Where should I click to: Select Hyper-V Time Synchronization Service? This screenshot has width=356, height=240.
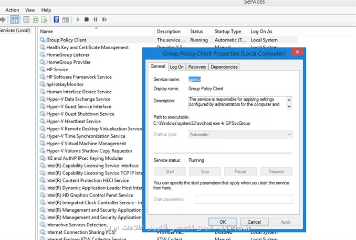[86, 136]
